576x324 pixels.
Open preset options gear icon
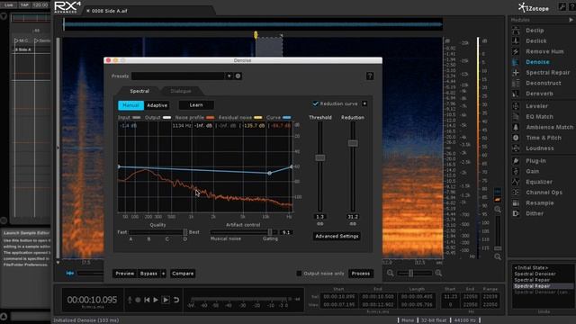[x=238, y=76]
